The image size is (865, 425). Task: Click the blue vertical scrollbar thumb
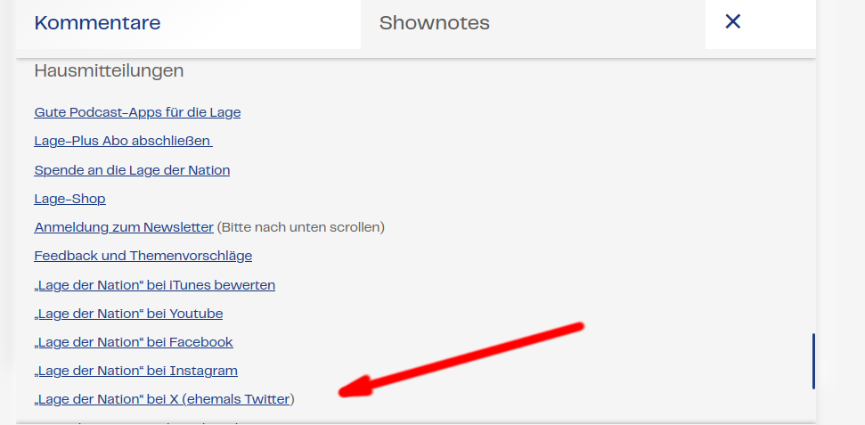[x=813, y=361]
